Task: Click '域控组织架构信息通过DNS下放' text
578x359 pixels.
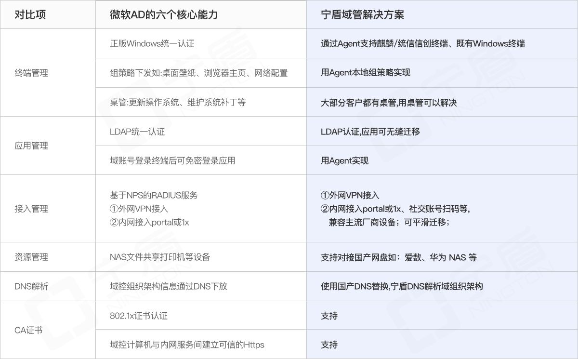Action: tap(169, 286)
